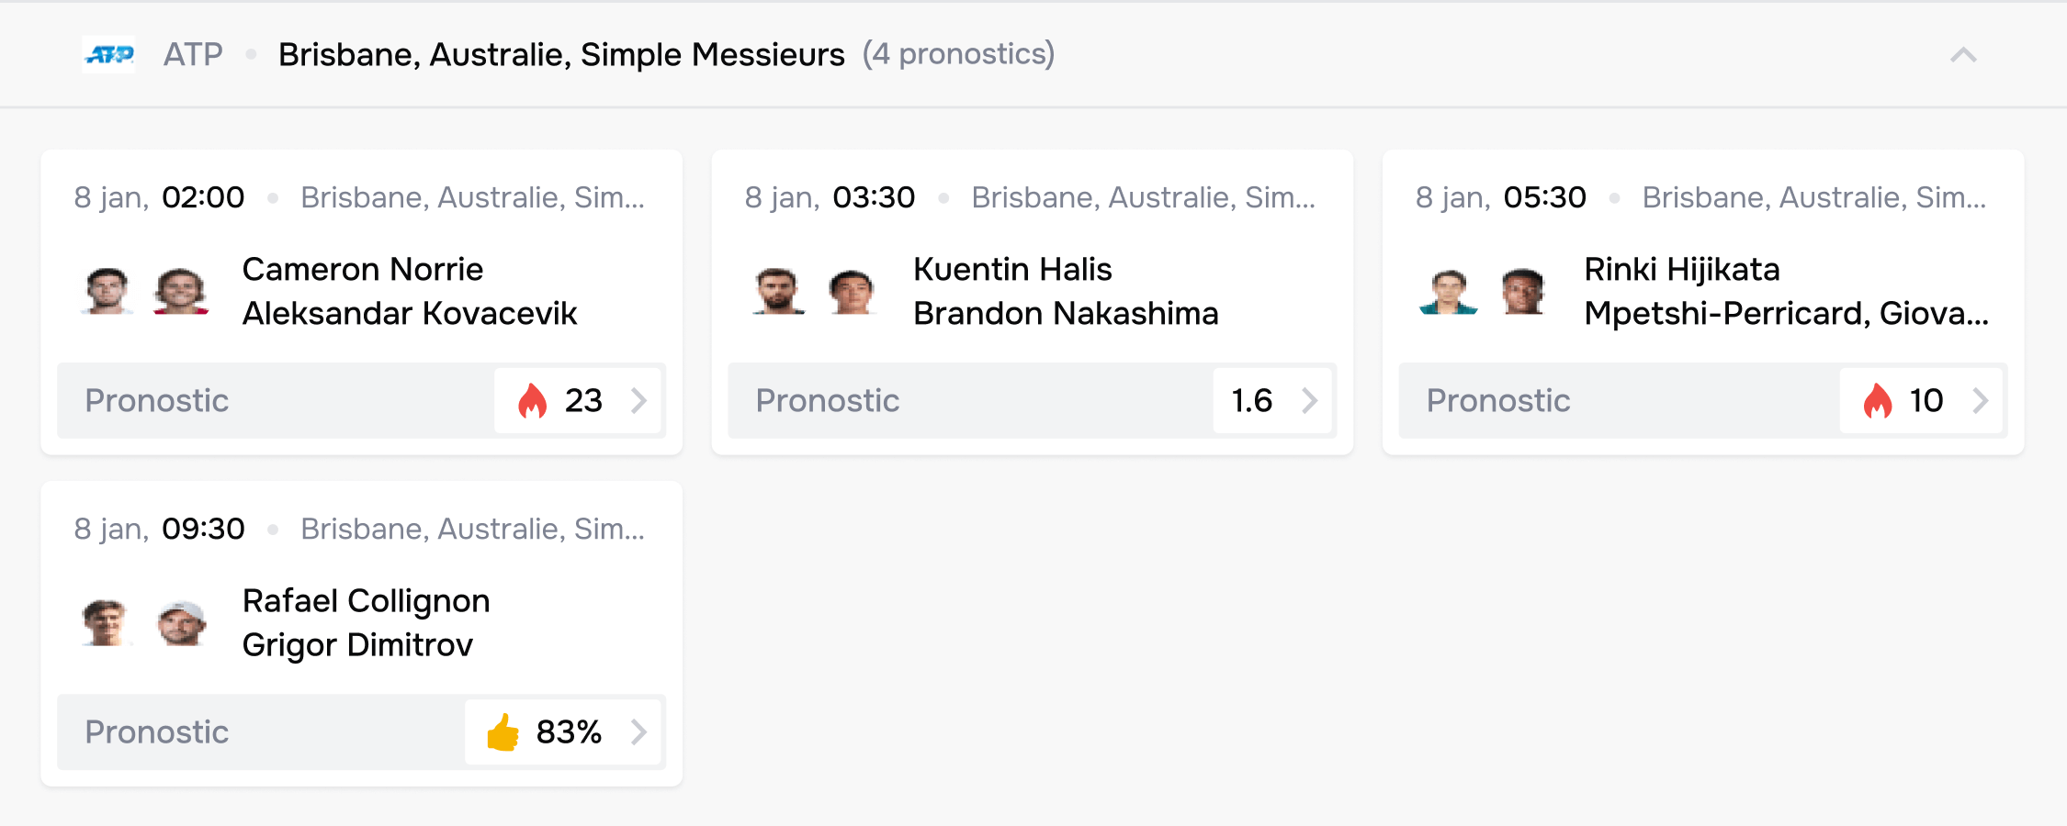Click Aleksandar Kovacevik's player avatar
This screenshot has height=826, width=2067.
(x=180, y=292)
